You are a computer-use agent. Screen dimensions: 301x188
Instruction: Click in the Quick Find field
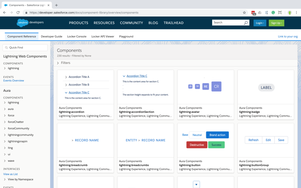25,48
